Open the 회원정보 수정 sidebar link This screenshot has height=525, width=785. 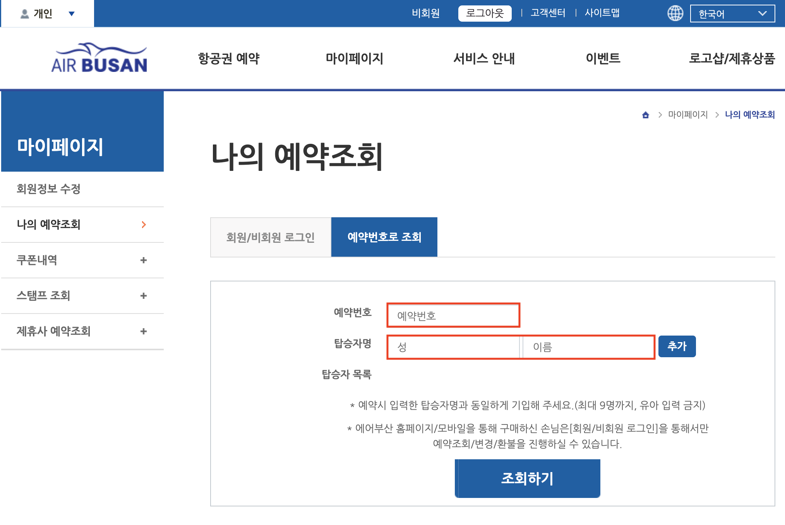[x=49, y=189]
